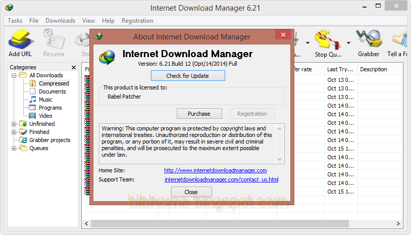411x235 pixels.
Task: Close the About dialog with red X
Action: tap(283, 35)
